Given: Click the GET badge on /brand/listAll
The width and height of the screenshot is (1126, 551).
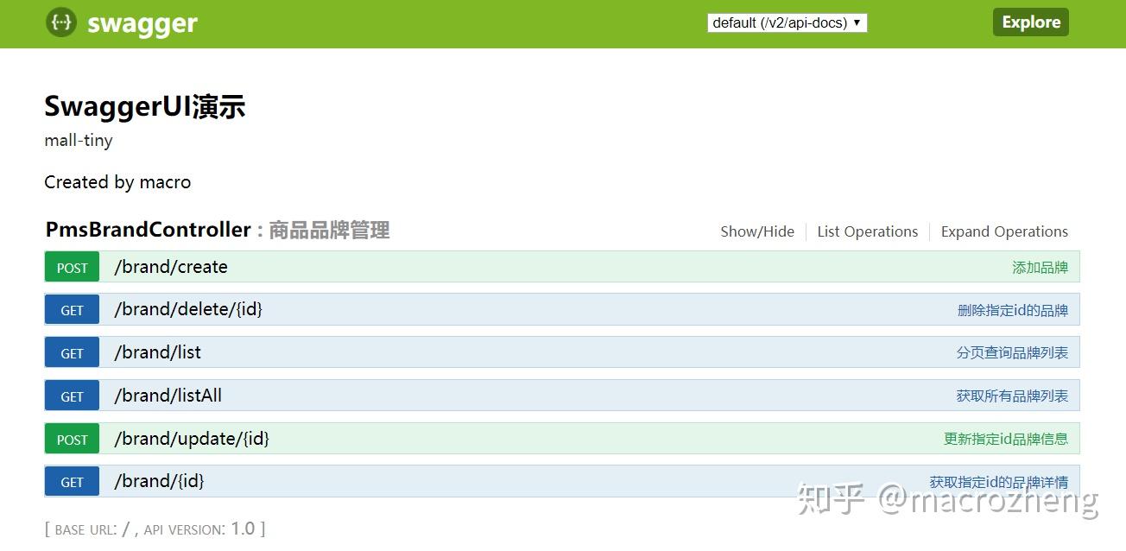Looking at the screenshot, I should tap(72, 395).
